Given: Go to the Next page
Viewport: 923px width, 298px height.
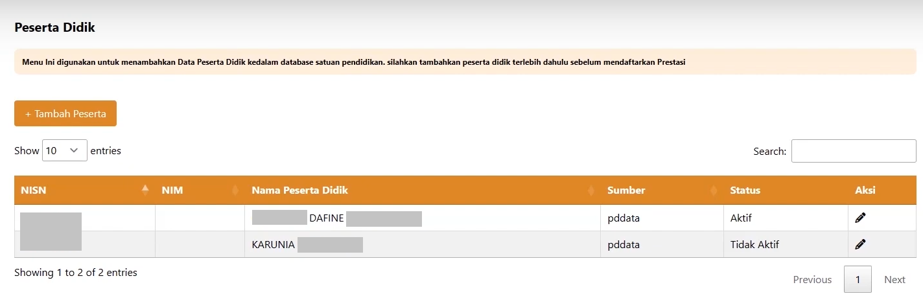Looking at the screenshot, I should 894,279.
